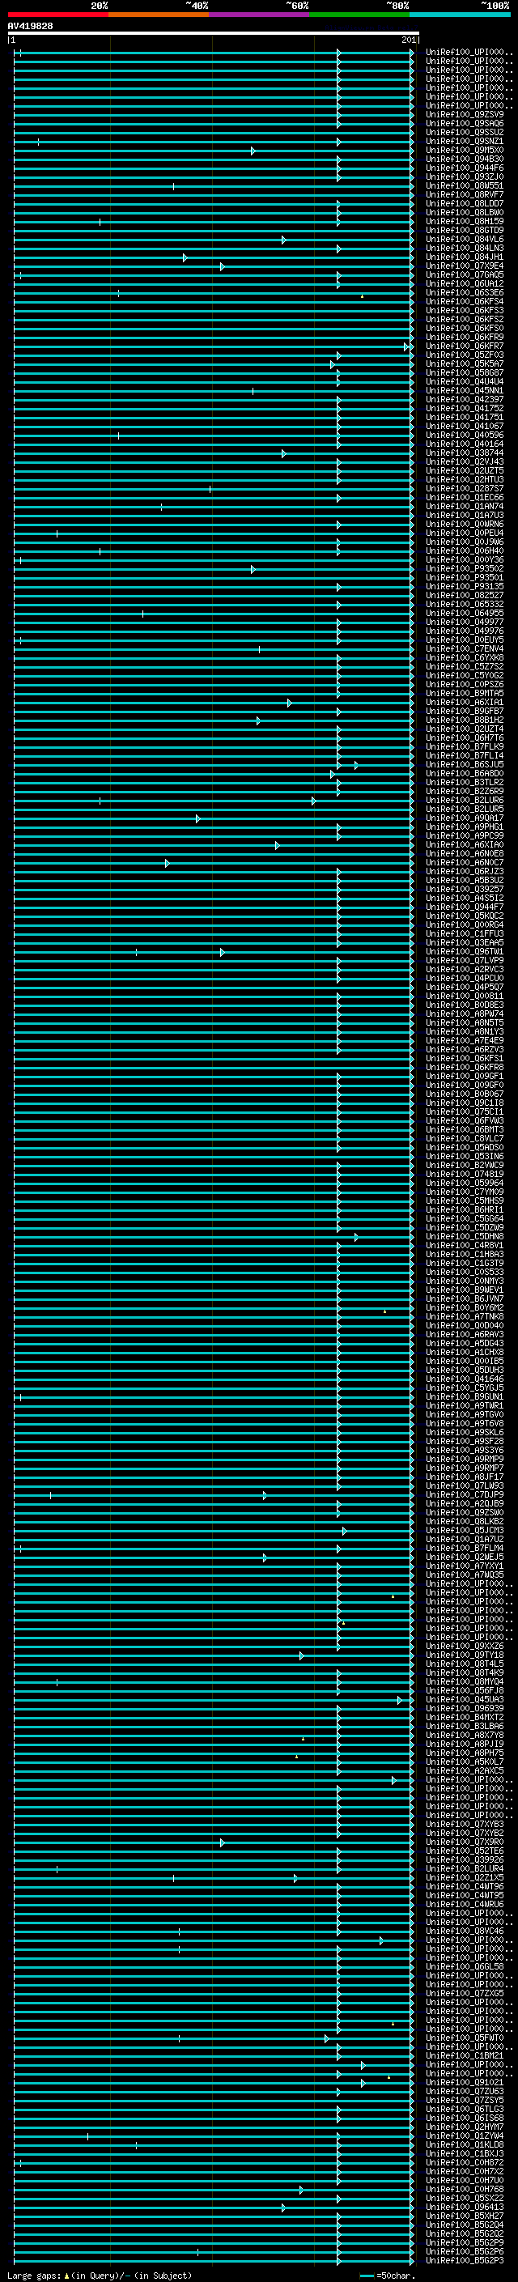Open hit UniRef100_Q2VJ43
The height and width of the screenshot is (2282, 518).
(x=465, y=461)
